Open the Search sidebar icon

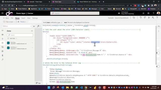(x=3, y=59)
